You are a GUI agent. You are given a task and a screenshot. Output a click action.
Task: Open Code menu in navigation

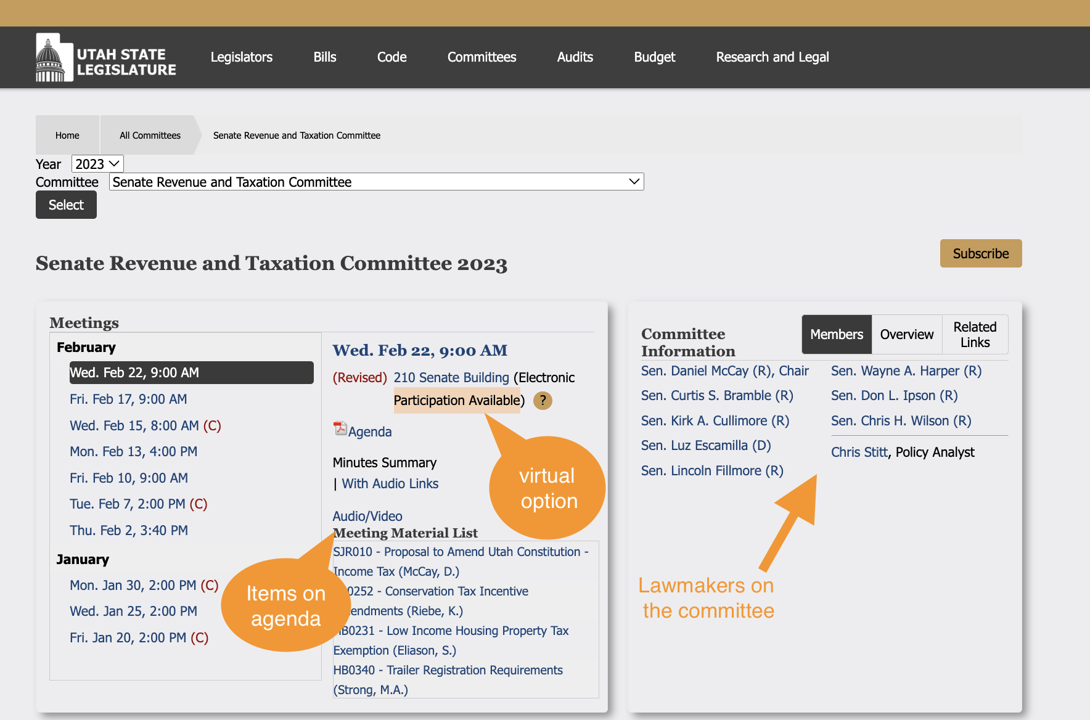click(392, 57)
